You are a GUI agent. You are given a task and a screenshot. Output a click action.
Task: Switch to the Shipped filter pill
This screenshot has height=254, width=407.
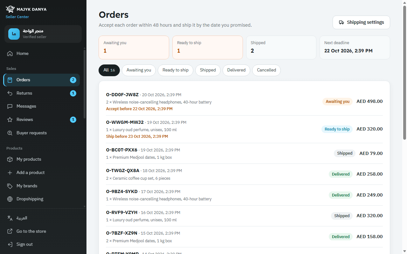(208, 70)
